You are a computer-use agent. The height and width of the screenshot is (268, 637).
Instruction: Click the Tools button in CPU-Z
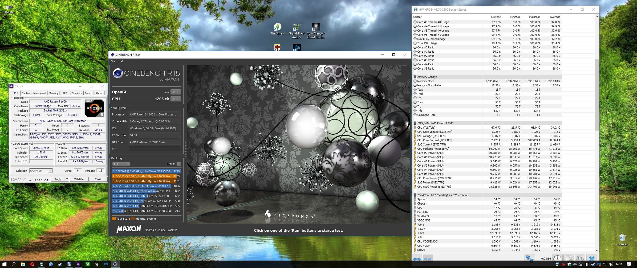click(58, 179)
